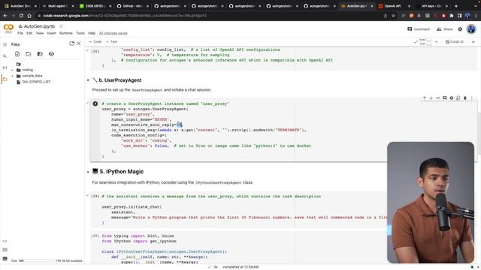Open the File menu
Viewport: 481px width, 270px height.
tap(20, 33)
